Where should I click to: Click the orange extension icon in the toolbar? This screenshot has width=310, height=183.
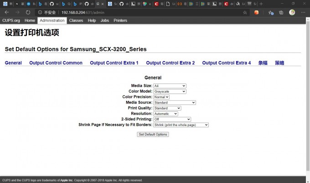pos(257,12)
